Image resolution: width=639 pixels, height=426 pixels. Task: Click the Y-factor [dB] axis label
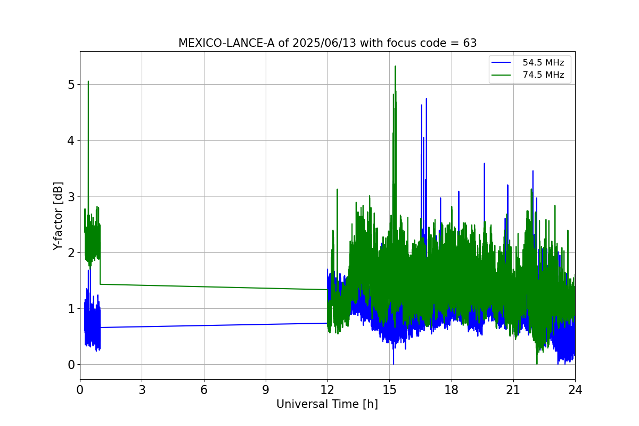click(58, 216)
